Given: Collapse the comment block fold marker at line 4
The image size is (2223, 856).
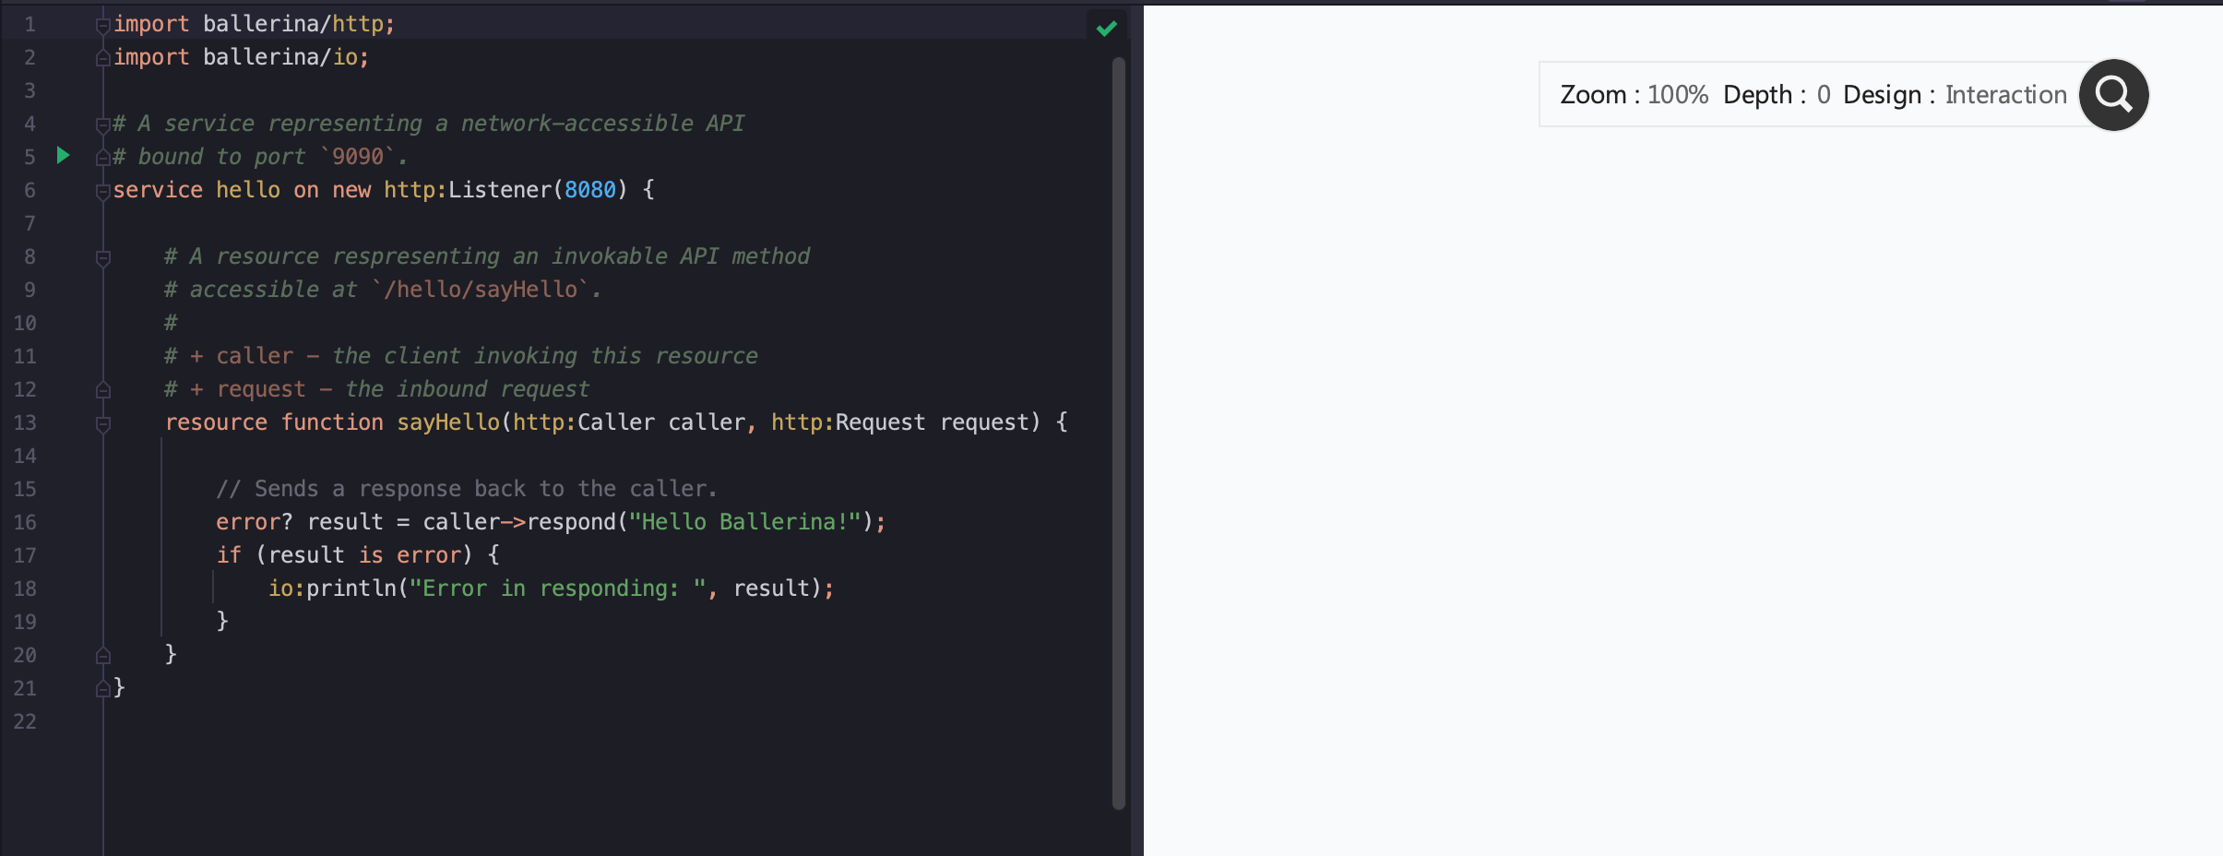Looking at the screenshot, I should point(103,125).
